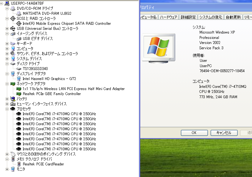This screenshot has height=177, width=252.
Task: Click the MATSHITA DVD-RAM UJ8G2 disc icon
Action: tap(19, 13)
